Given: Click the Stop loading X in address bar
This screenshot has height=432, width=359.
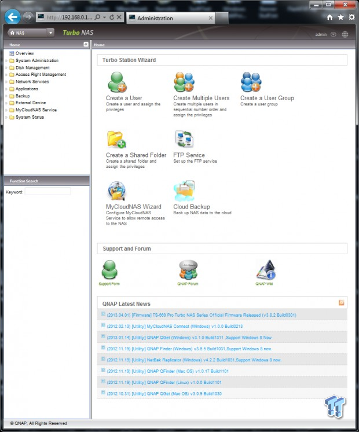Looking at the screenshot, I should 119,17.
